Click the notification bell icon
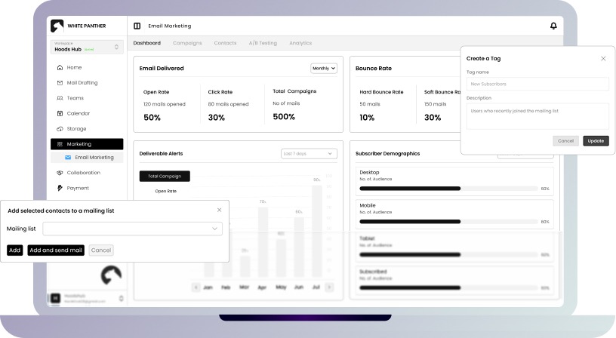Viewport: 616px width, 338px height. [x=553, y=26]
